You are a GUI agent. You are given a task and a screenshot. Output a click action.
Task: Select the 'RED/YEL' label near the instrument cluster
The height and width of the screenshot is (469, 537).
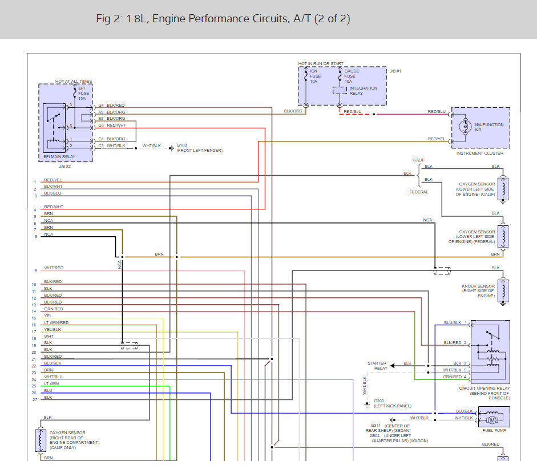tap(437, 139)
